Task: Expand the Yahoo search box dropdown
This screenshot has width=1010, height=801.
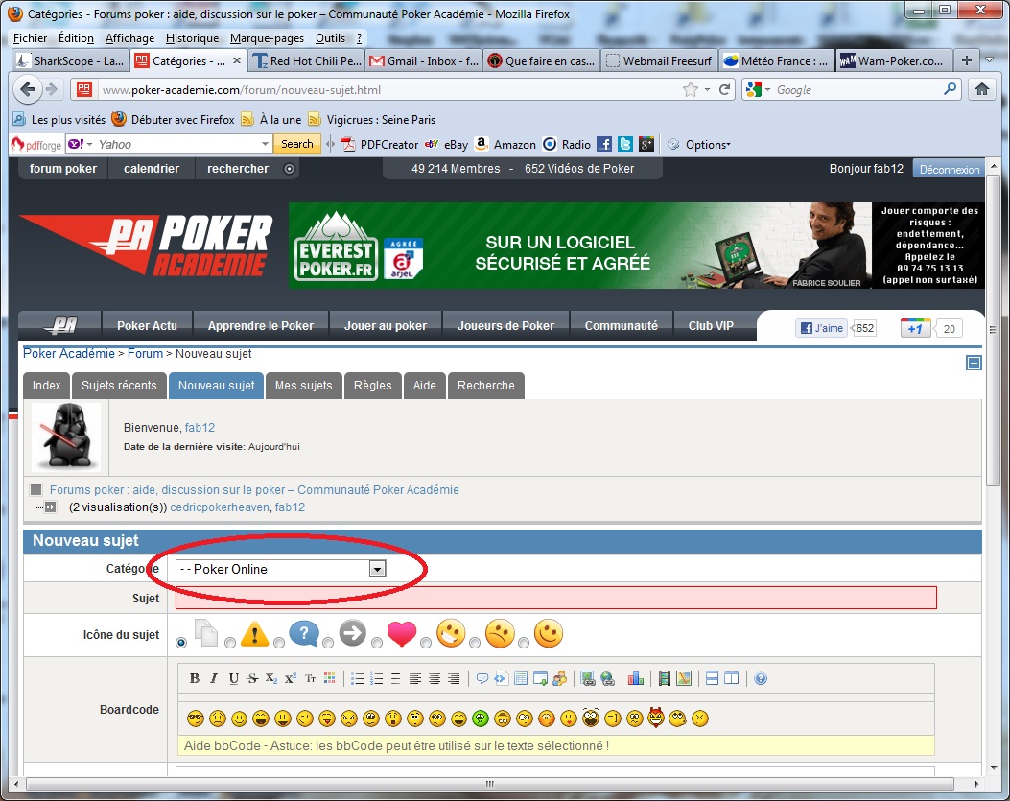Action: (265, 144)
